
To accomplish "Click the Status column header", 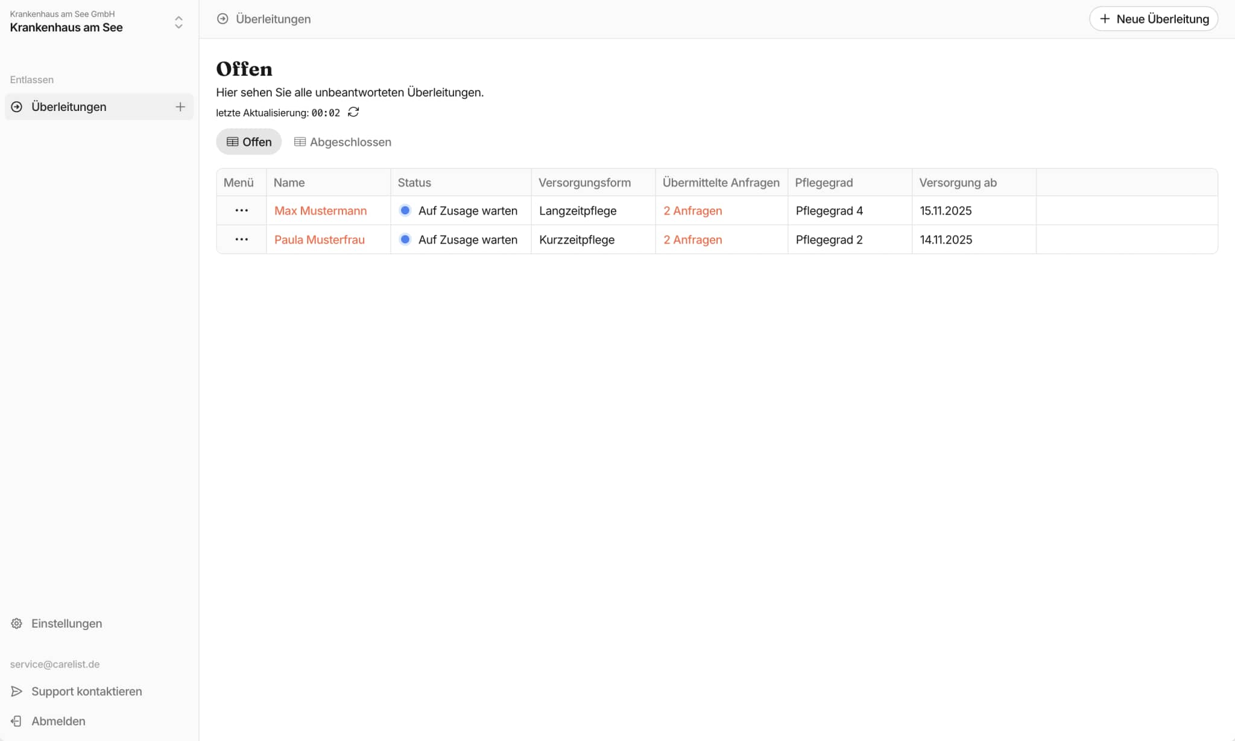I will point(414,183).
